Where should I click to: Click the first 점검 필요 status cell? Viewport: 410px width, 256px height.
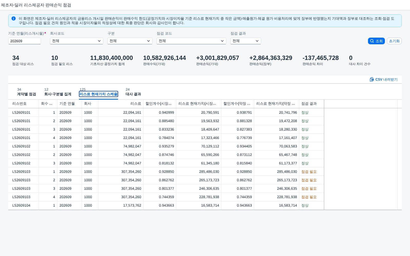pyautogui.click(x=309, y=172)
